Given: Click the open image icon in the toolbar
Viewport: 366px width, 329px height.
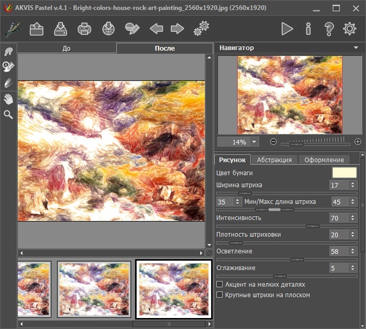Looking at the screenshot, I should point(38,29).
